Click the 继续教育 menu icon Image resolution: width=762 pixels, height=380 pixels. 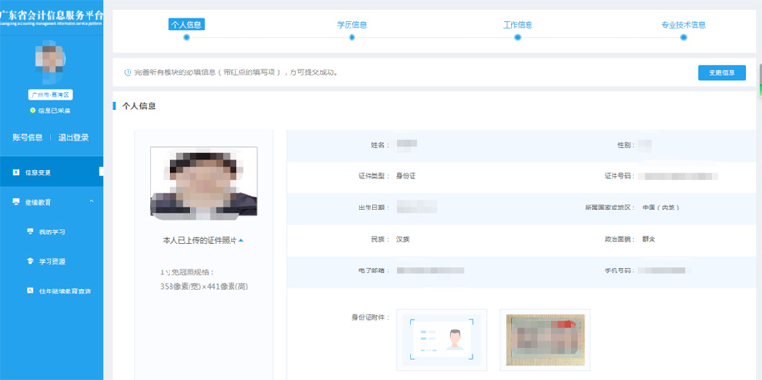coord(16,202)
